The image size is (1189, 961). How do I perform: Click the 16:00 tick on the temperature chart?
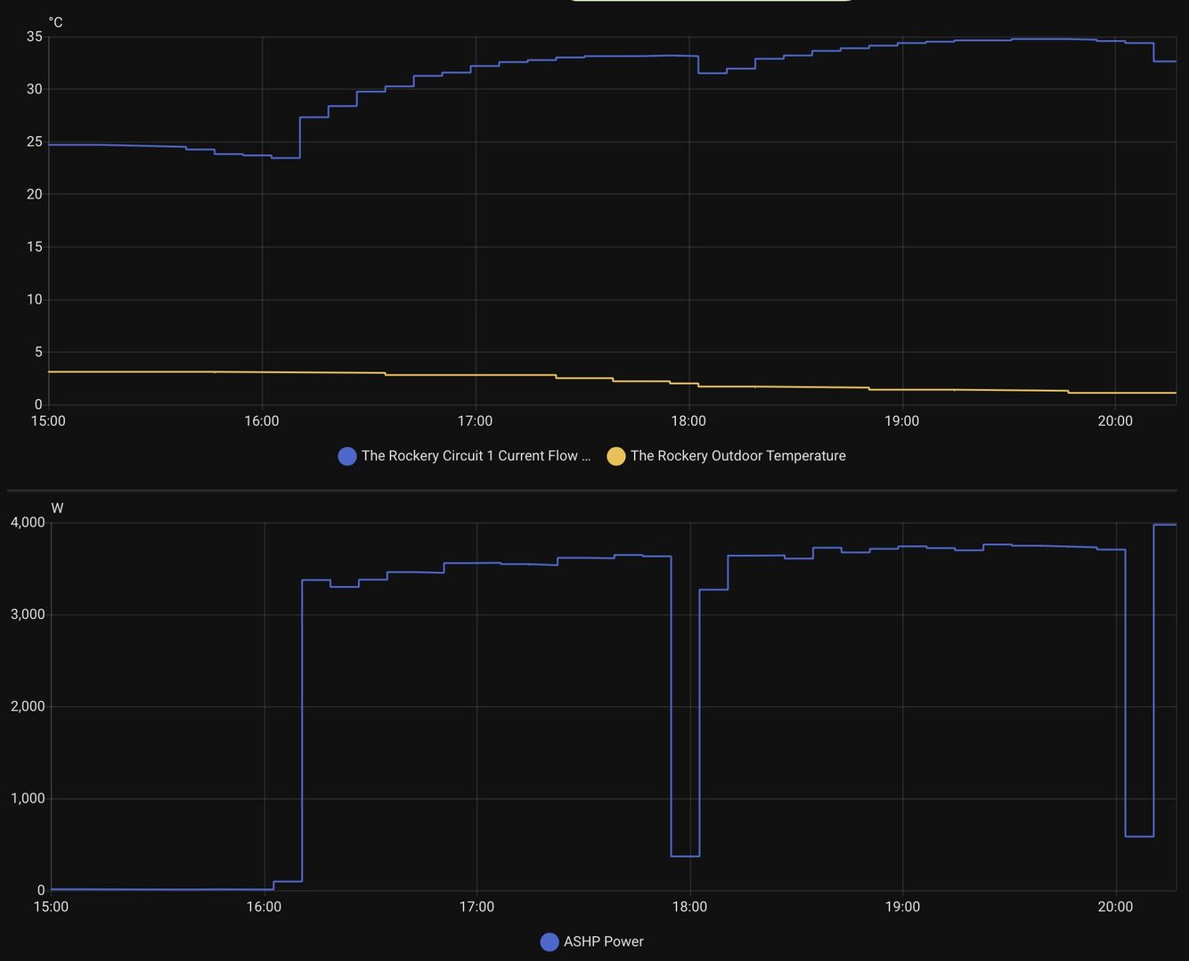pos(262,421)
